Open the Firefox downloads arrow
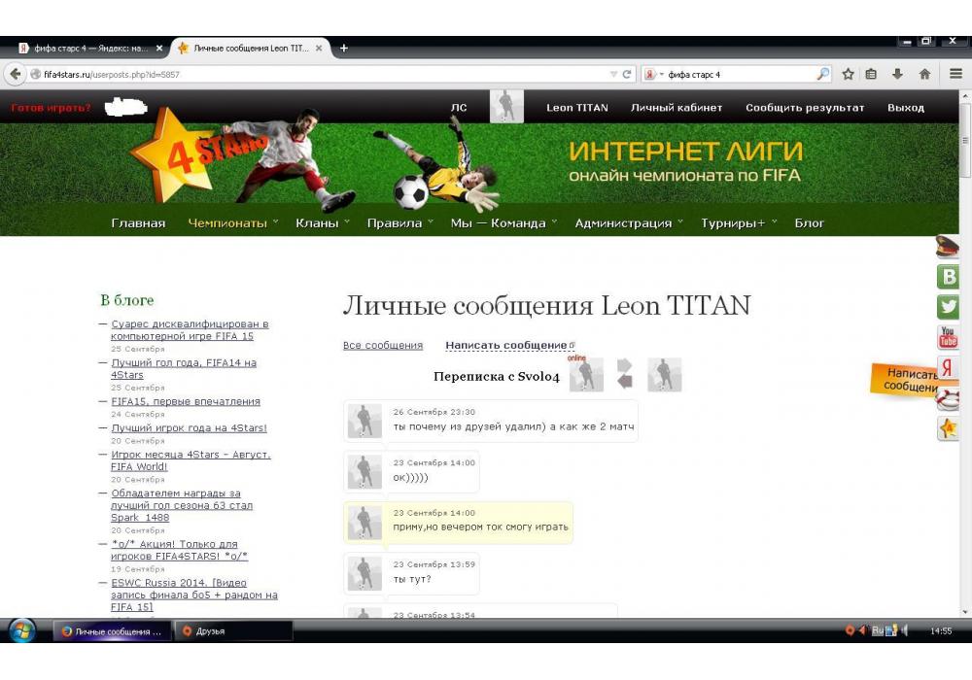 click(897, 74)
